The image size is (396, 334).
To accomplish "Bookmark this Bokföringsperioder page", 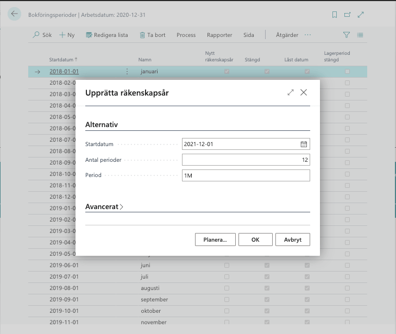I will point(335,15).
